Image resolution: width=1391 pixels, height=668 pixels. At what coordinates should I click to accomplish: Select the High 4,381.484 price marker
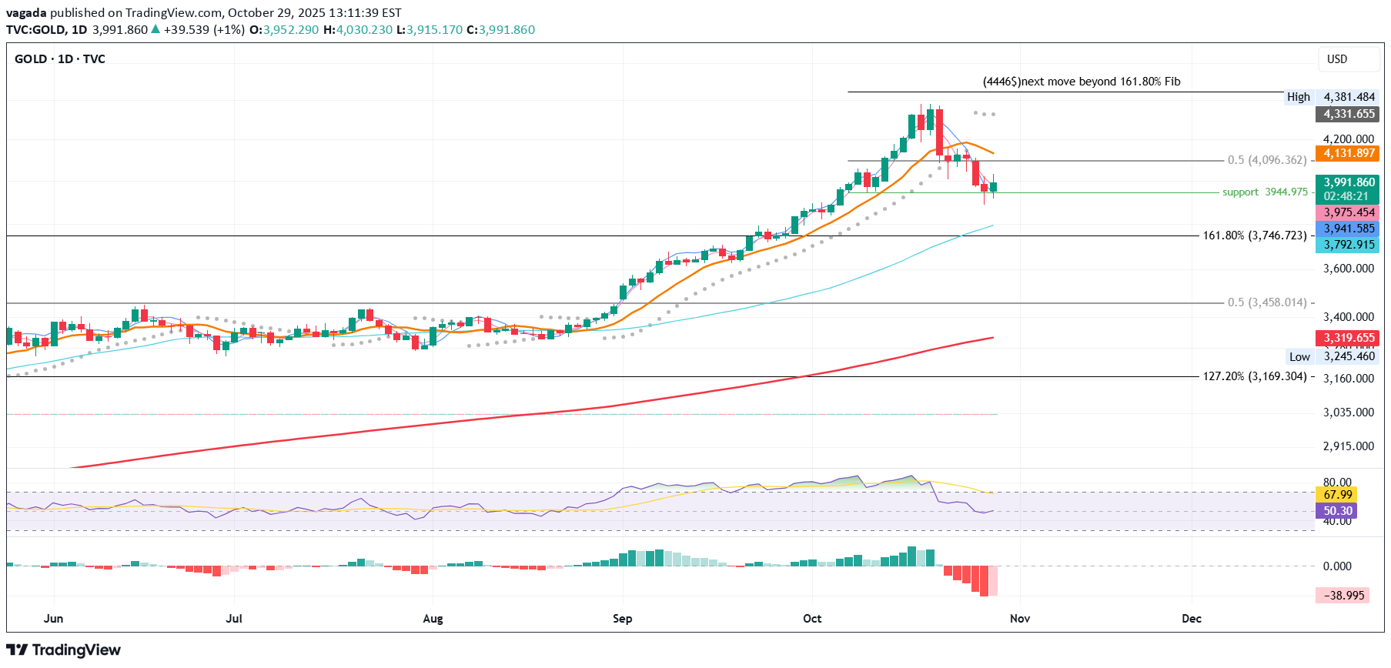(1349, 97)
